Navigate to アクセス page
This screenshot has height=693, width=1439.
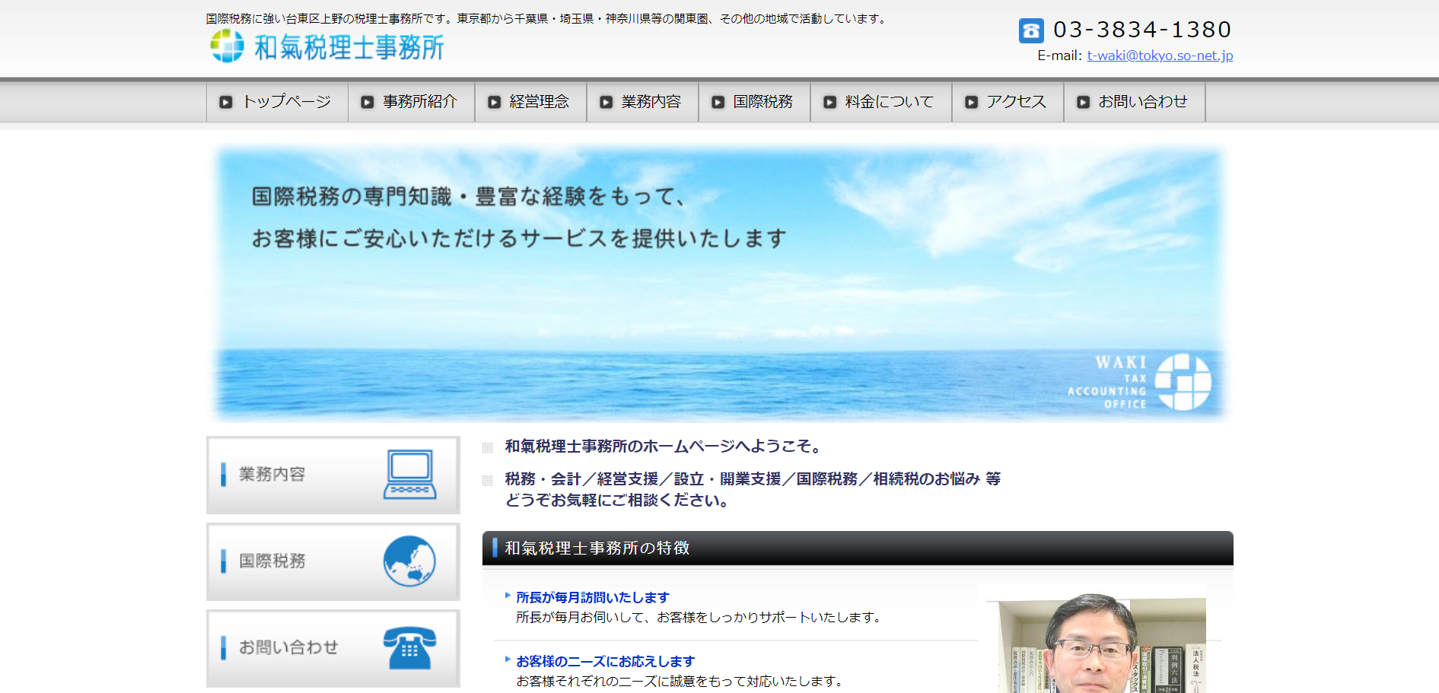coord(1015,101)
